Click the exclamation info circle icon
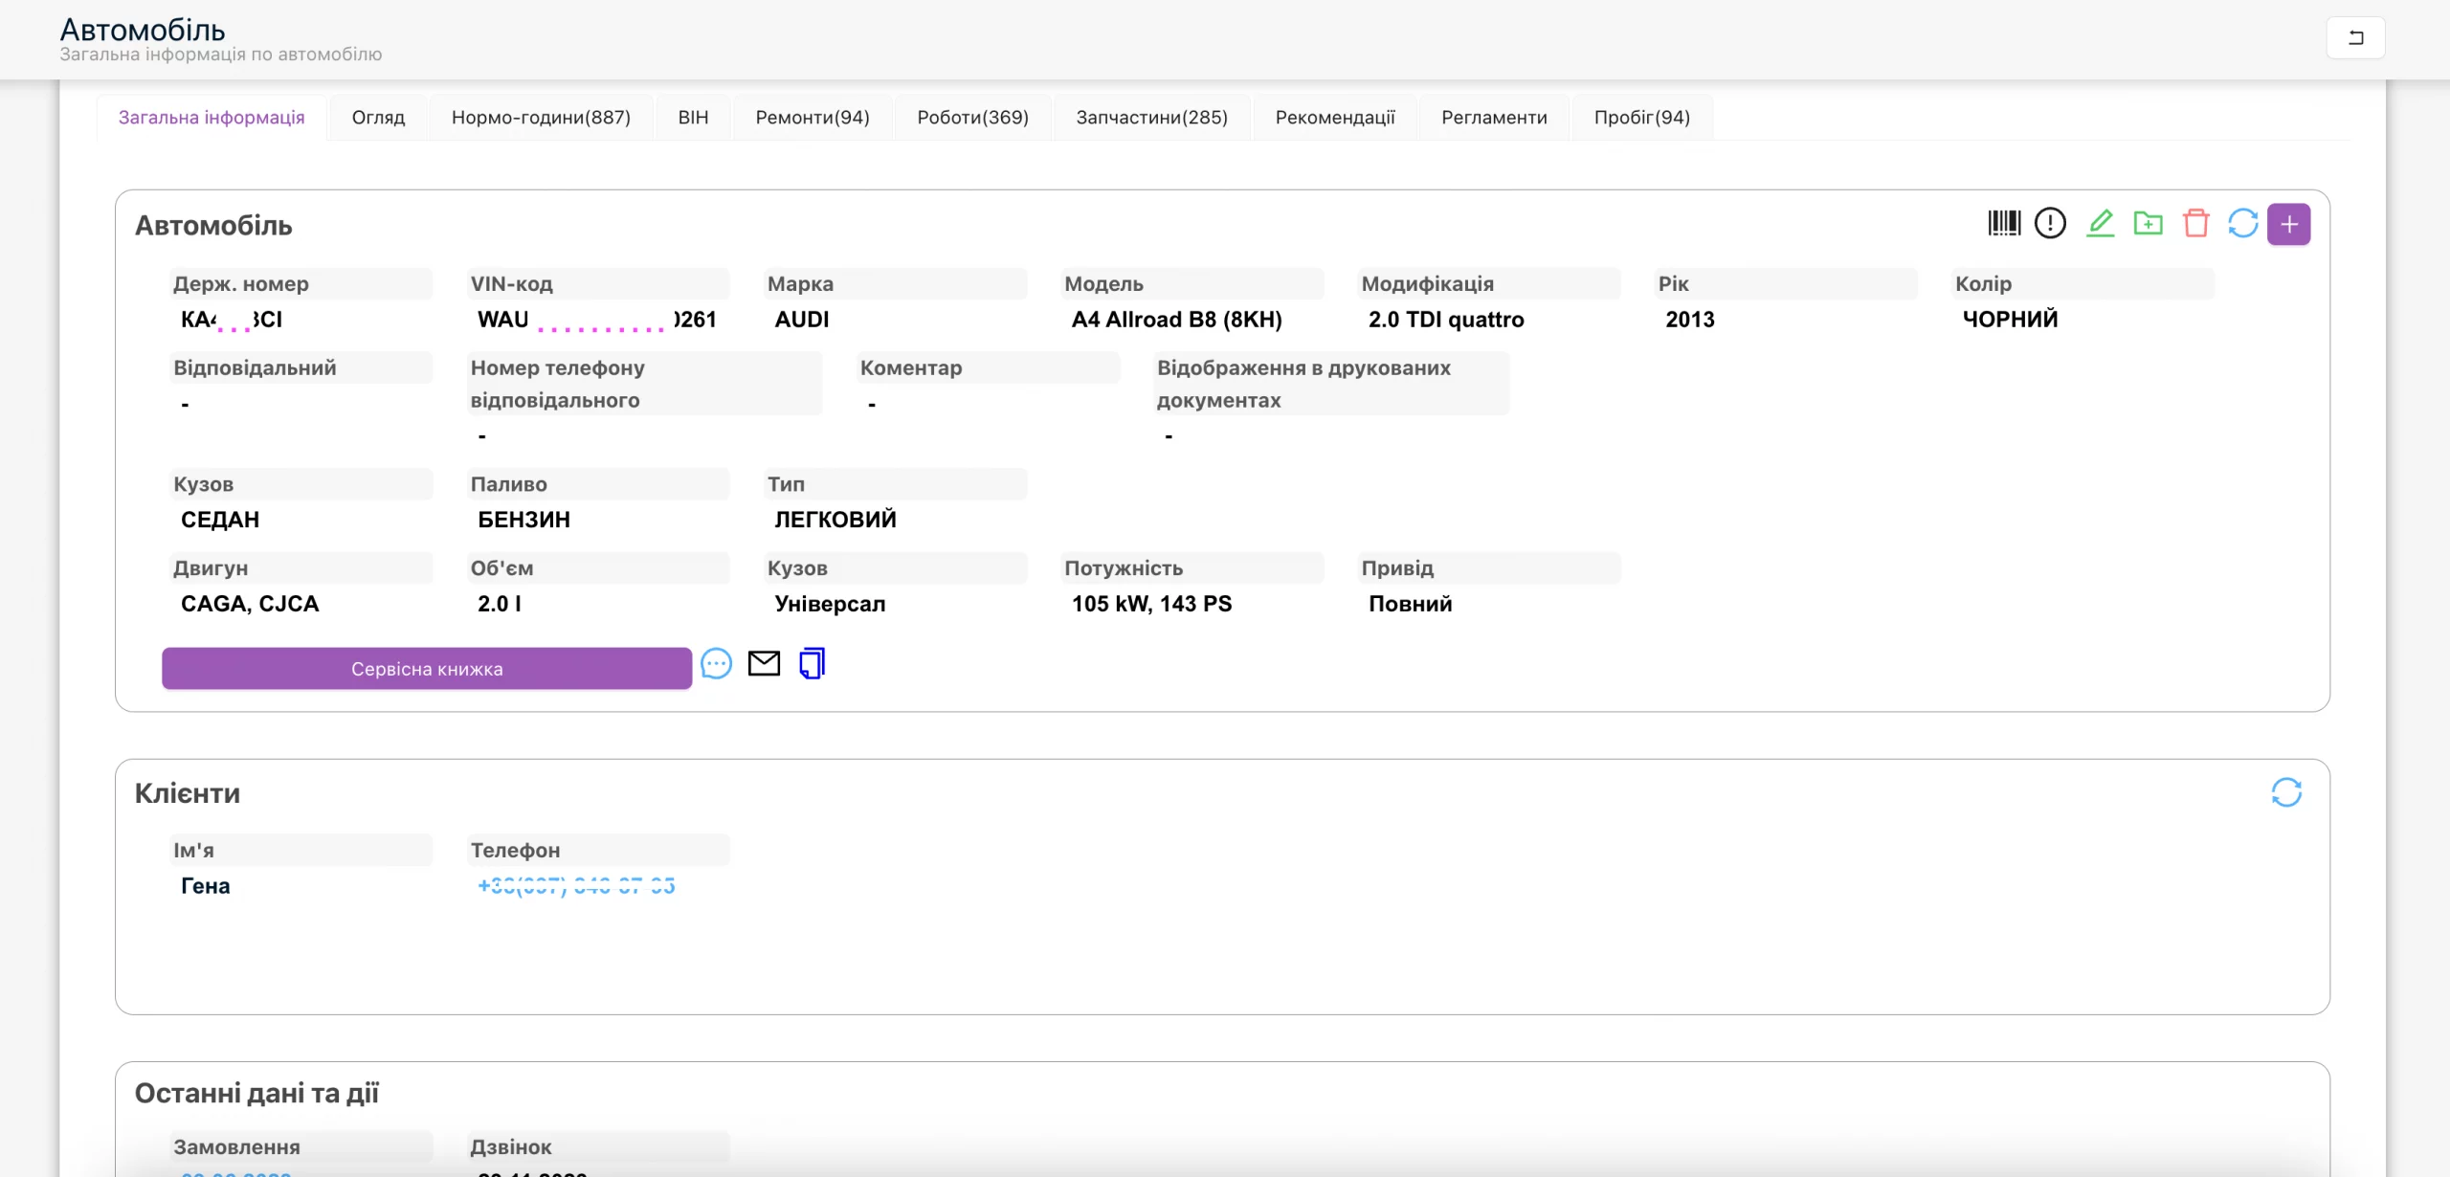Viewport: 2450px width, 1177px height. coord(2050,224)
